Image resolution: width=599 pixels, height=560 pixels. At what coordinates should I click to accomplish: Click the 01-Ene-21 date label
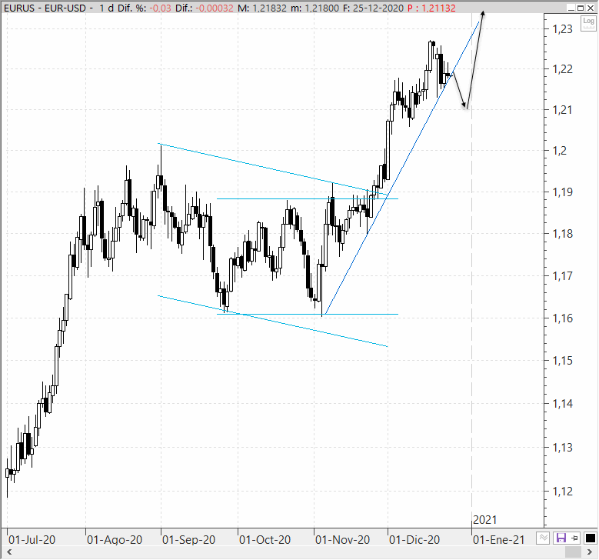pyautogui.click(x=499, y=540)
